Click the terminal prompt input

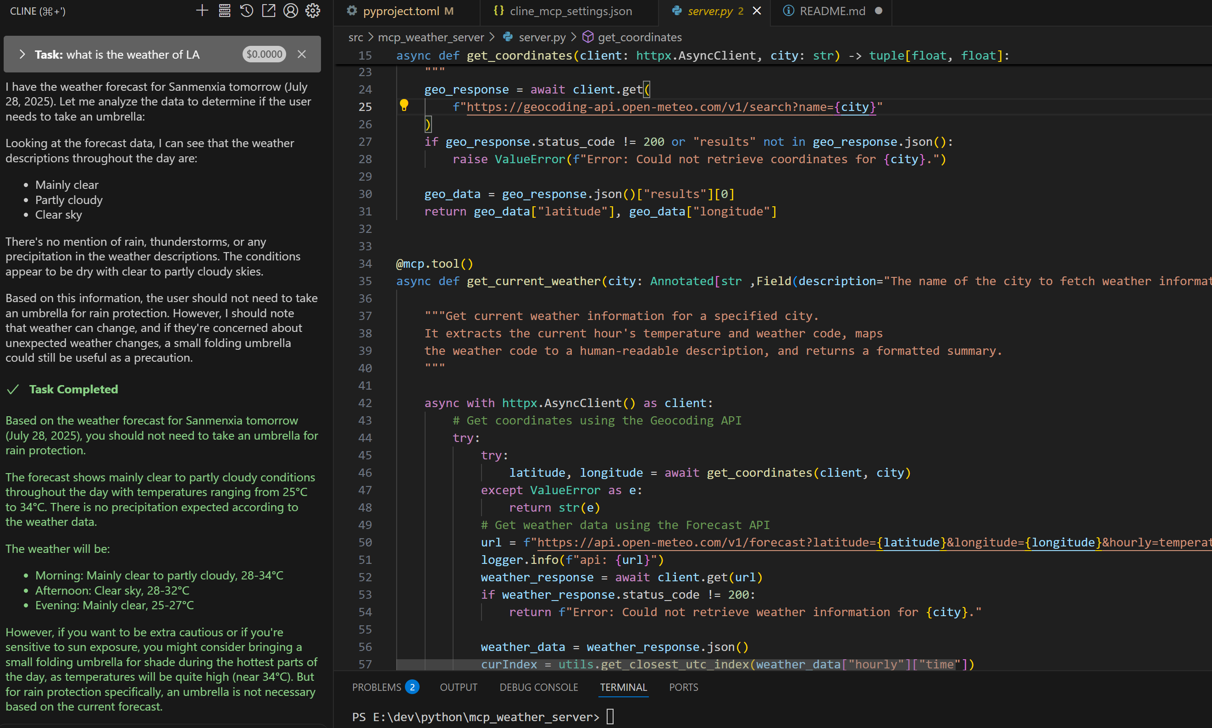click(x=610, y=717)
